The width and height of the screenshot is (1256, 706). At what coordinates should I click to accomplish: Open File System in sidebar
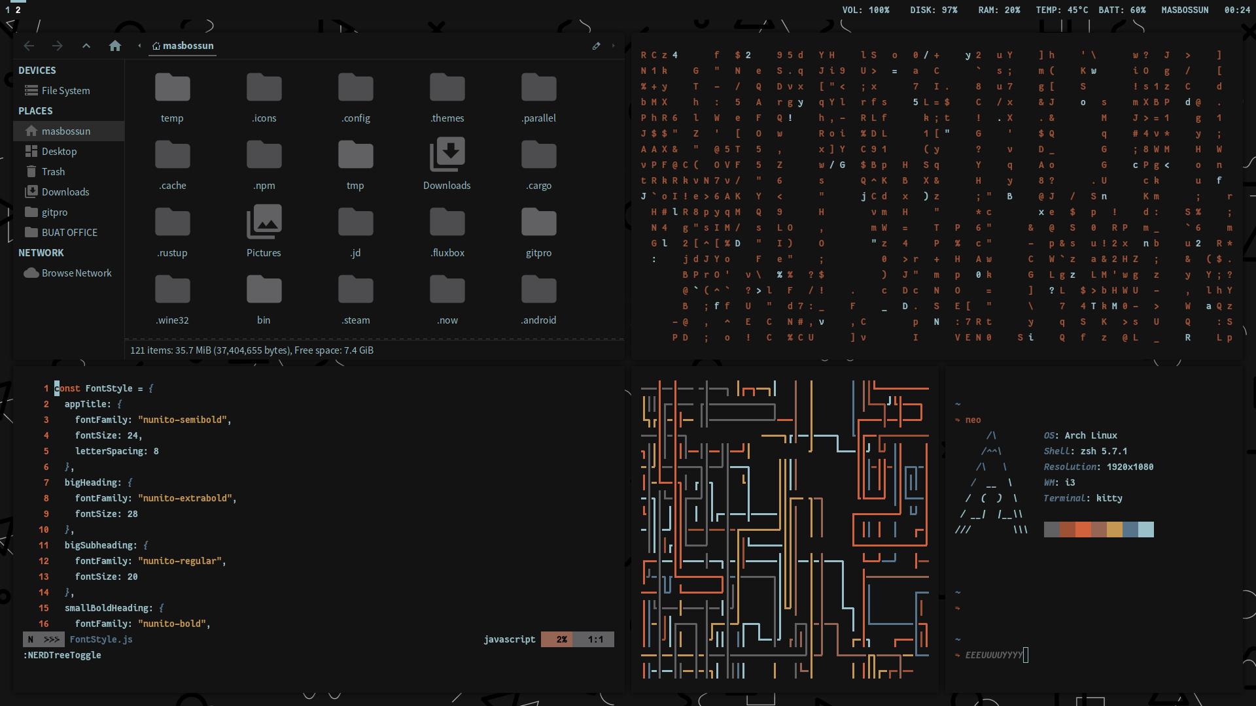tap(68, 91)
